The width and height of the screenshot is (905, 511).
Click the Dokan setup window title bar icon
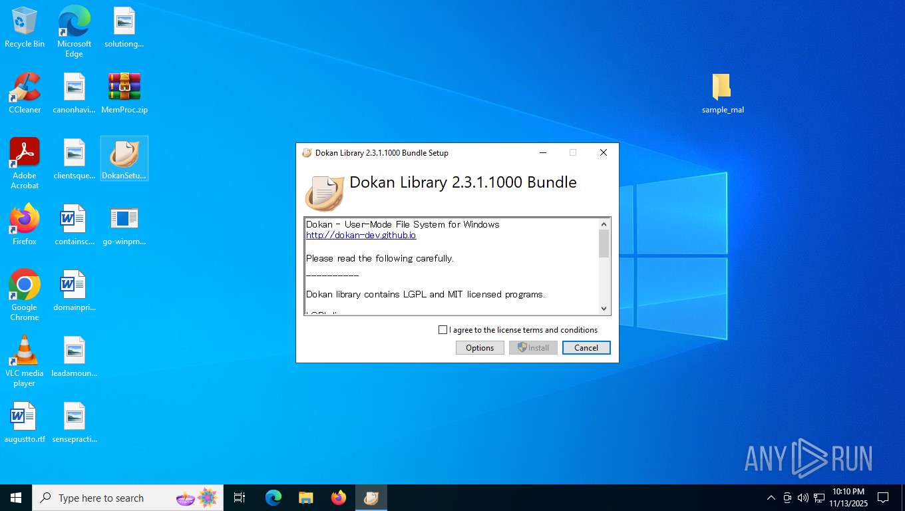point(307,153)
